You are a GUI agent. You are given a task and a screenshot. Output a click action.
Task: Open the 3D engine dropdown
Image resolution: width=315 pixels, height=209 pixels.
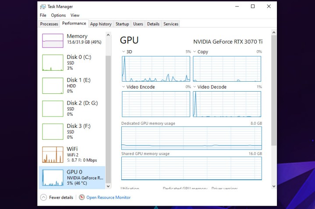click(x=124, y=52)
